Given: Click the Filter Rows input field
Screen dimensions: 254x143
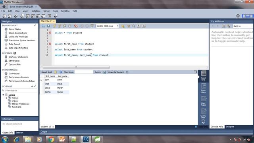Looking at the screenshot, I should [x=84, y=72].
